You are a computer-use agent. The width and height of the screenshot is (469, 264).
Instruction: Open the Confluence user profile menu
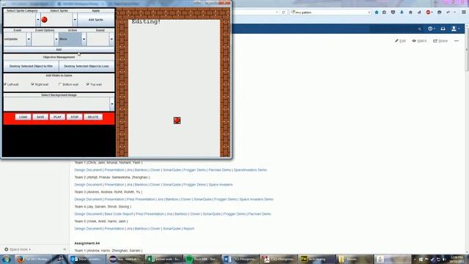coord(455,29)
